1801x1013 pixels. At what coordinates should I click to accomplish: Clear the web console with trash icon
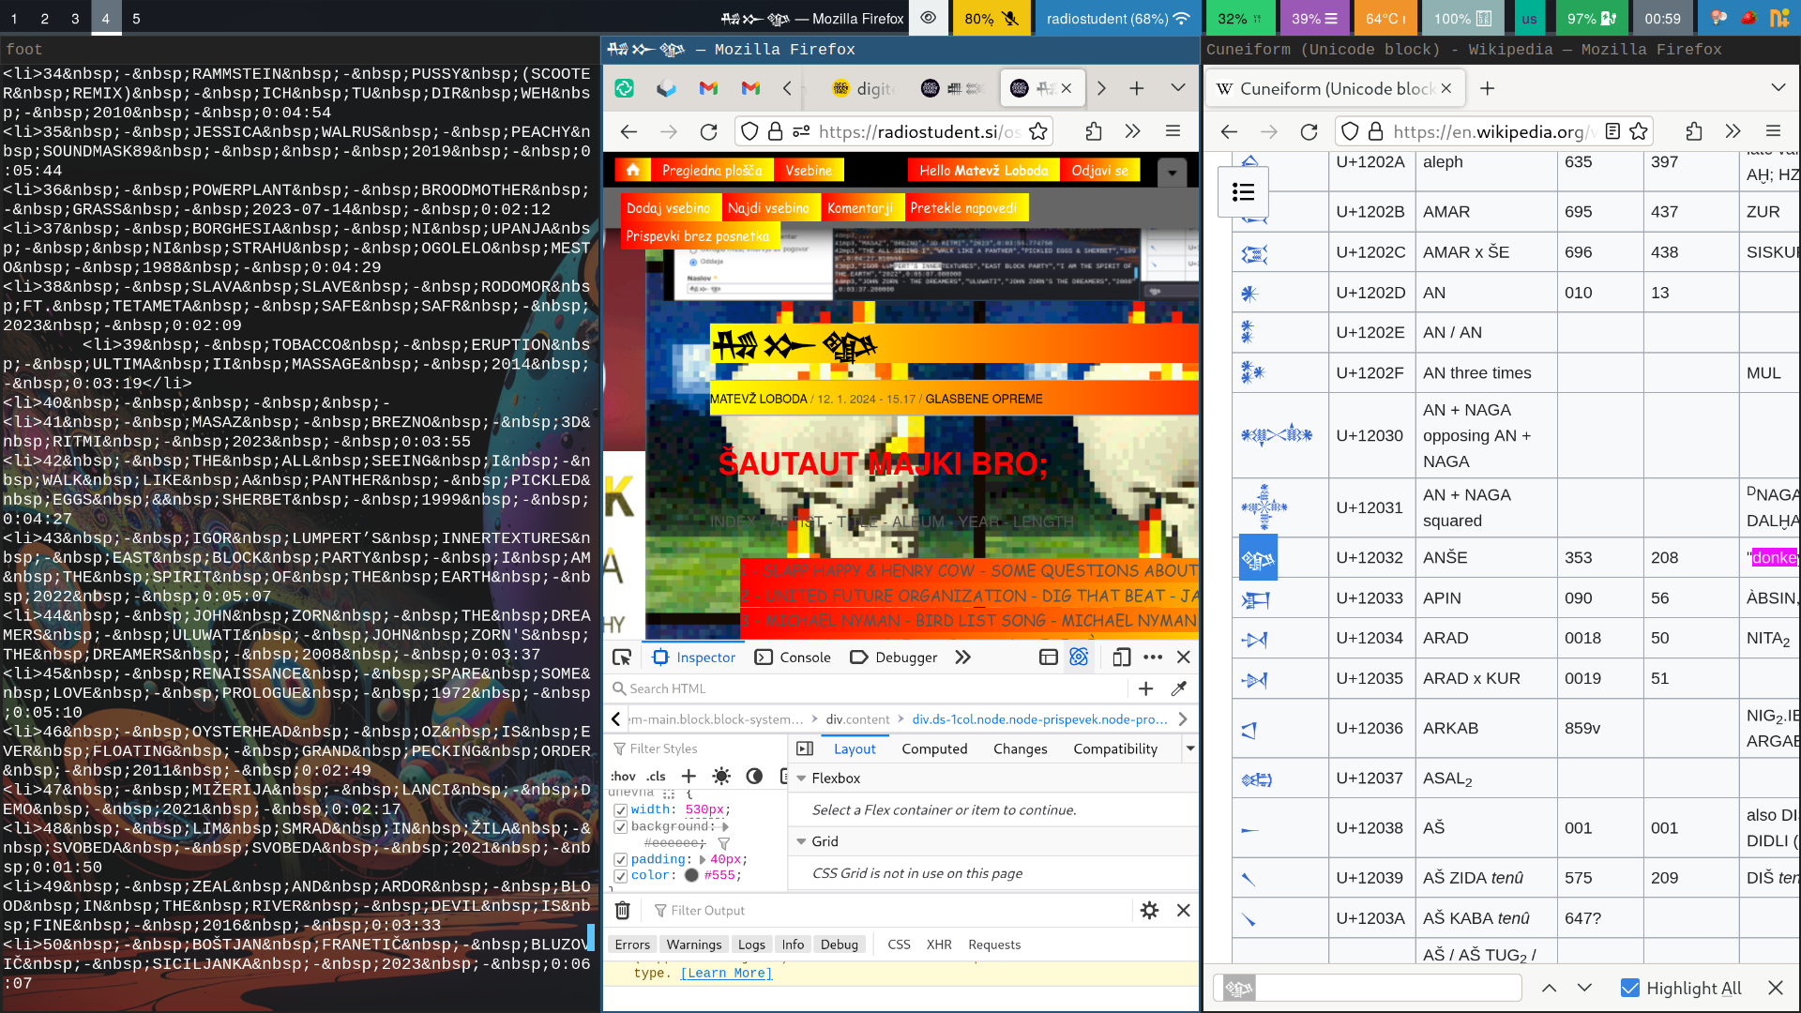pyautogui.click(x=622, y=910)
